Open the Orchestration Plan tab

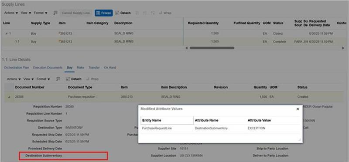click(x=16, y=67)
